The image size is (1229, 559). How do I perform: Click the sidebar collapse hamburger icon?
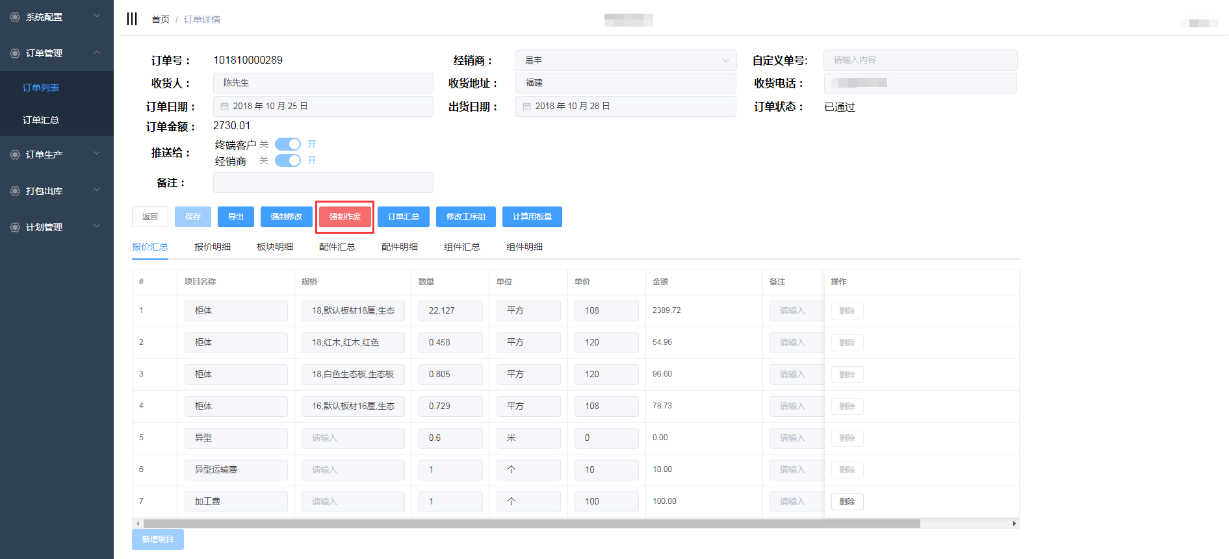[x=132, y=19]
